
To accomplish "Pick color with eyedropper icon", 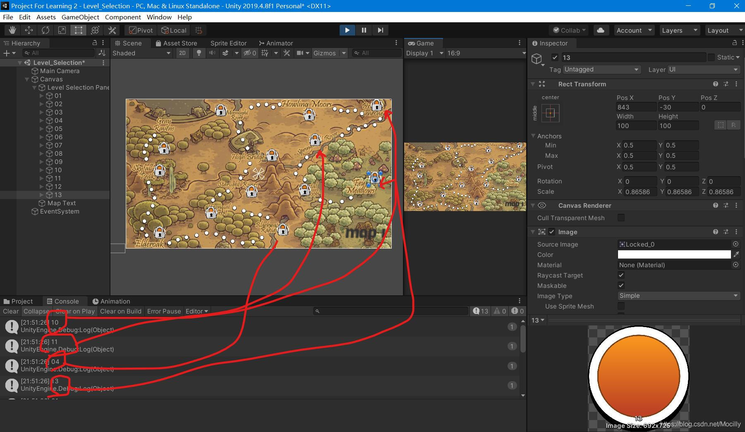I will [x=736, y=254].
